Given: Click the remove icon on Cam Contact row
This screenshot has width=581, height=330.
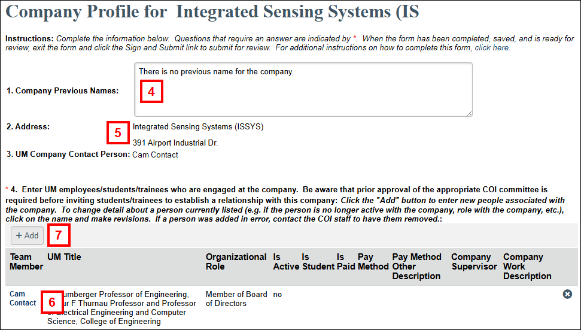Looking at the screenshot, I should (x=567, y=294).
